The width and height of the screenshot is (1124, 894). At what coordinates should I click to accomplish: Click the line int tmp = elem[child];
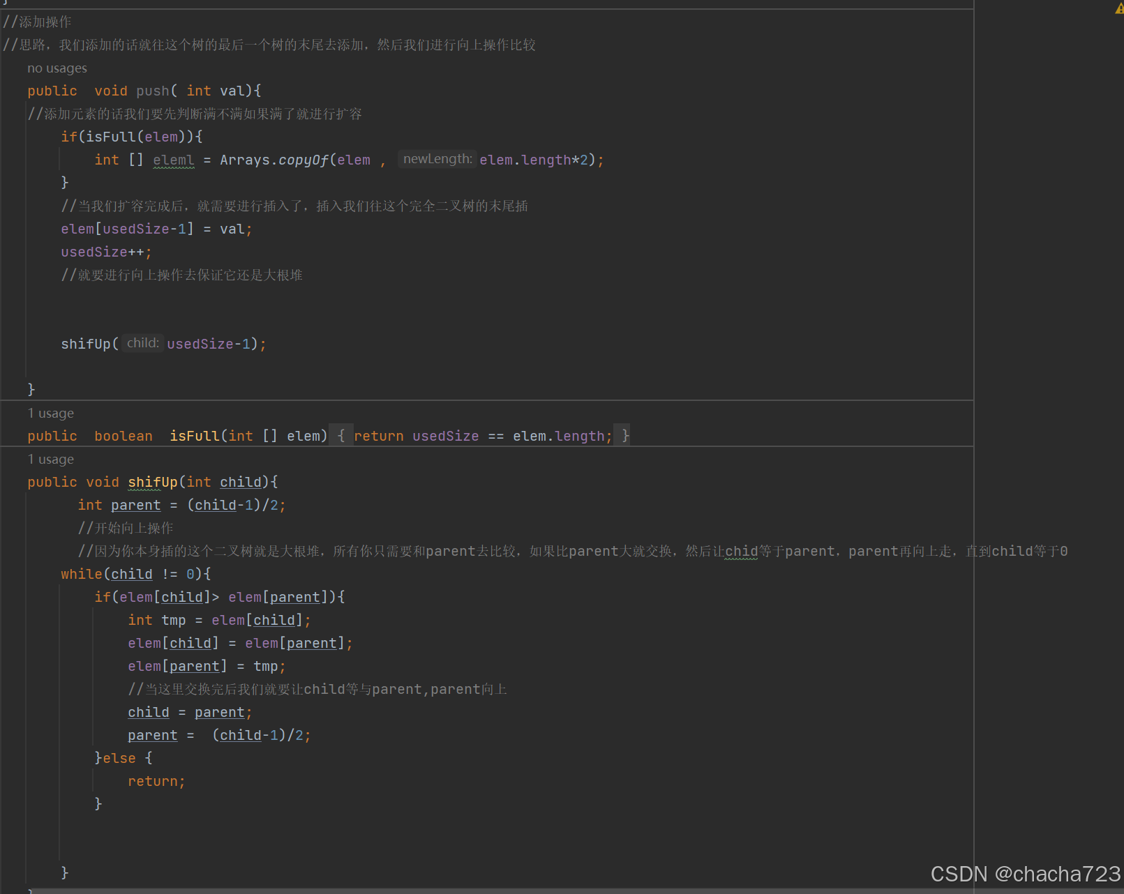219,620
